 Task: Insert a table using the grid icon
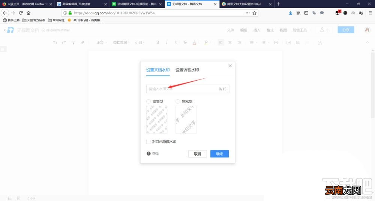(298, 42)
